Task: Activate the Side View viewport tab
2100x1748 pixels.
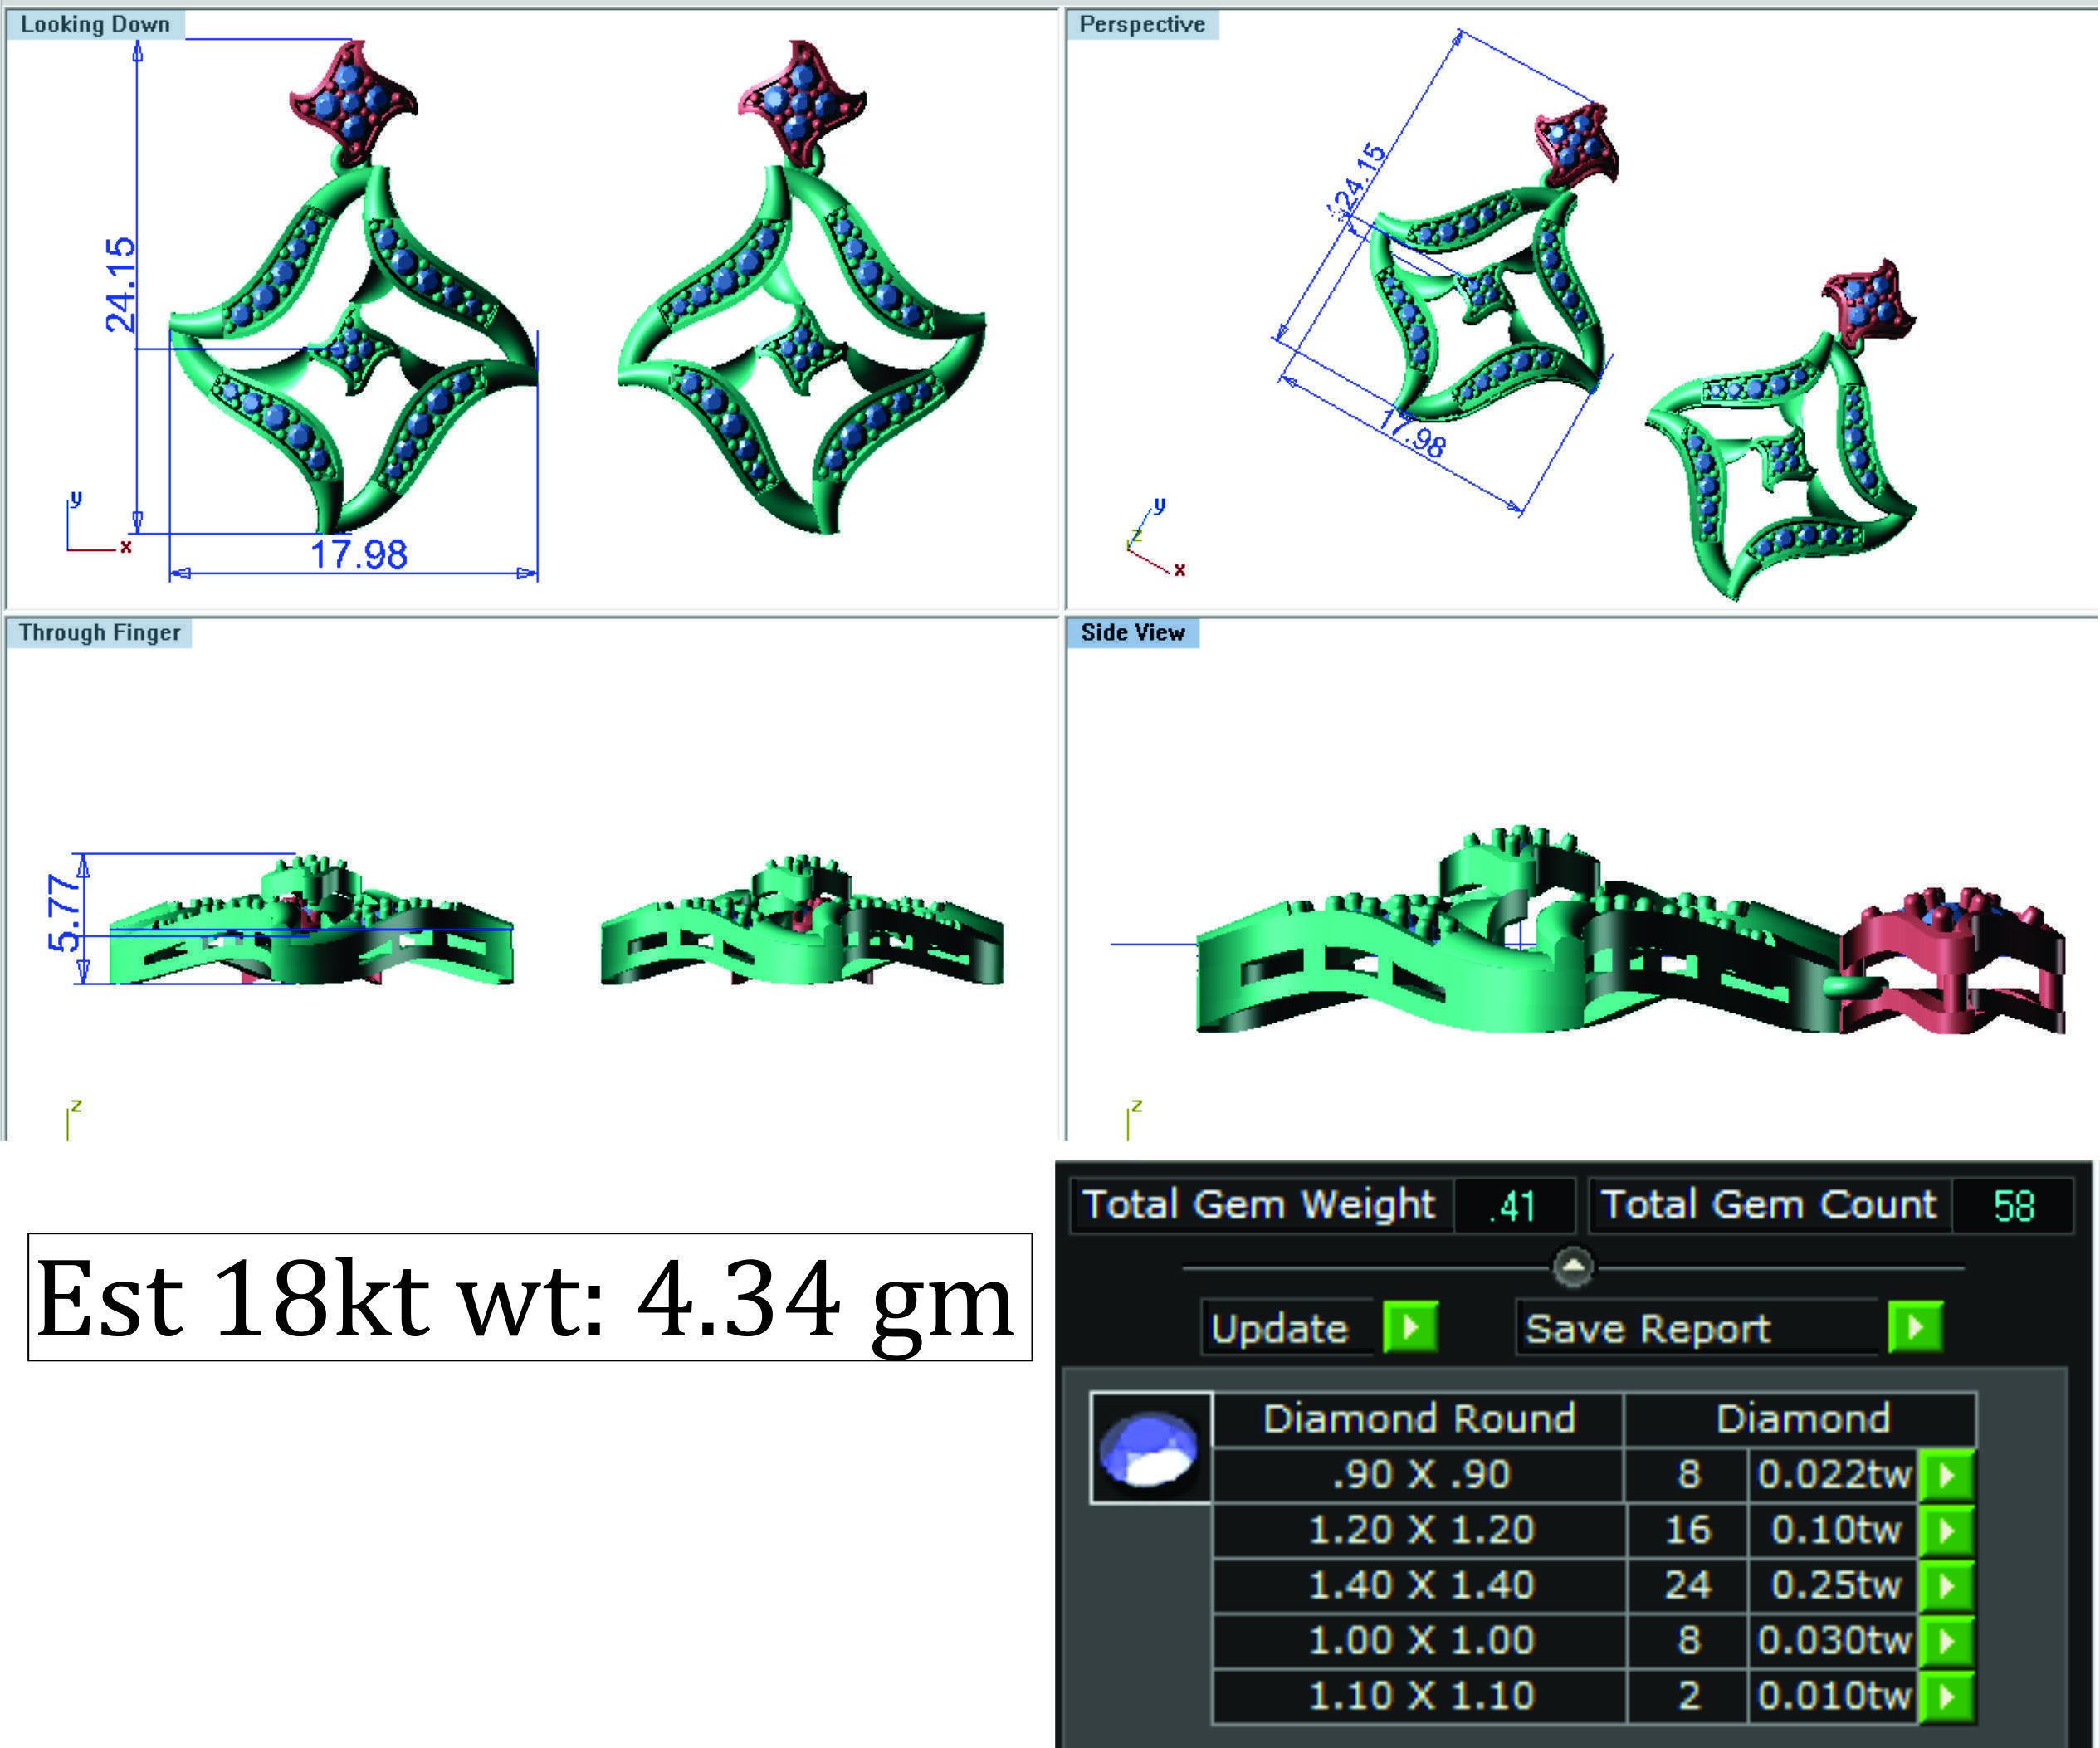Action: (x=1132, y=633)
